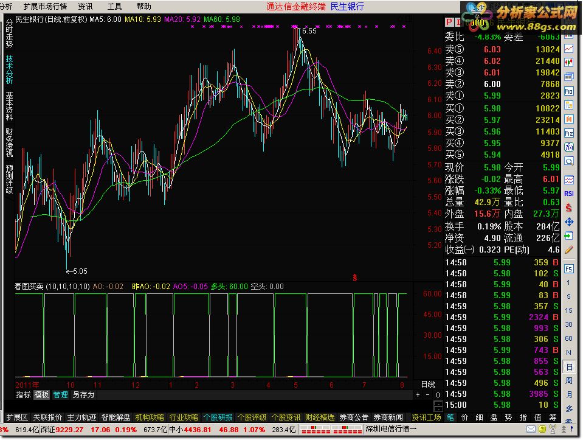583x440 pixels.
Task: Select the candlestick chart icon
Action: (568, 63)
